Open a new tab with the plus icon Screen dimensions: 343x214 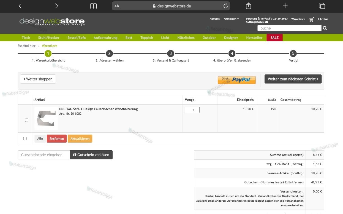coord(285,6)
